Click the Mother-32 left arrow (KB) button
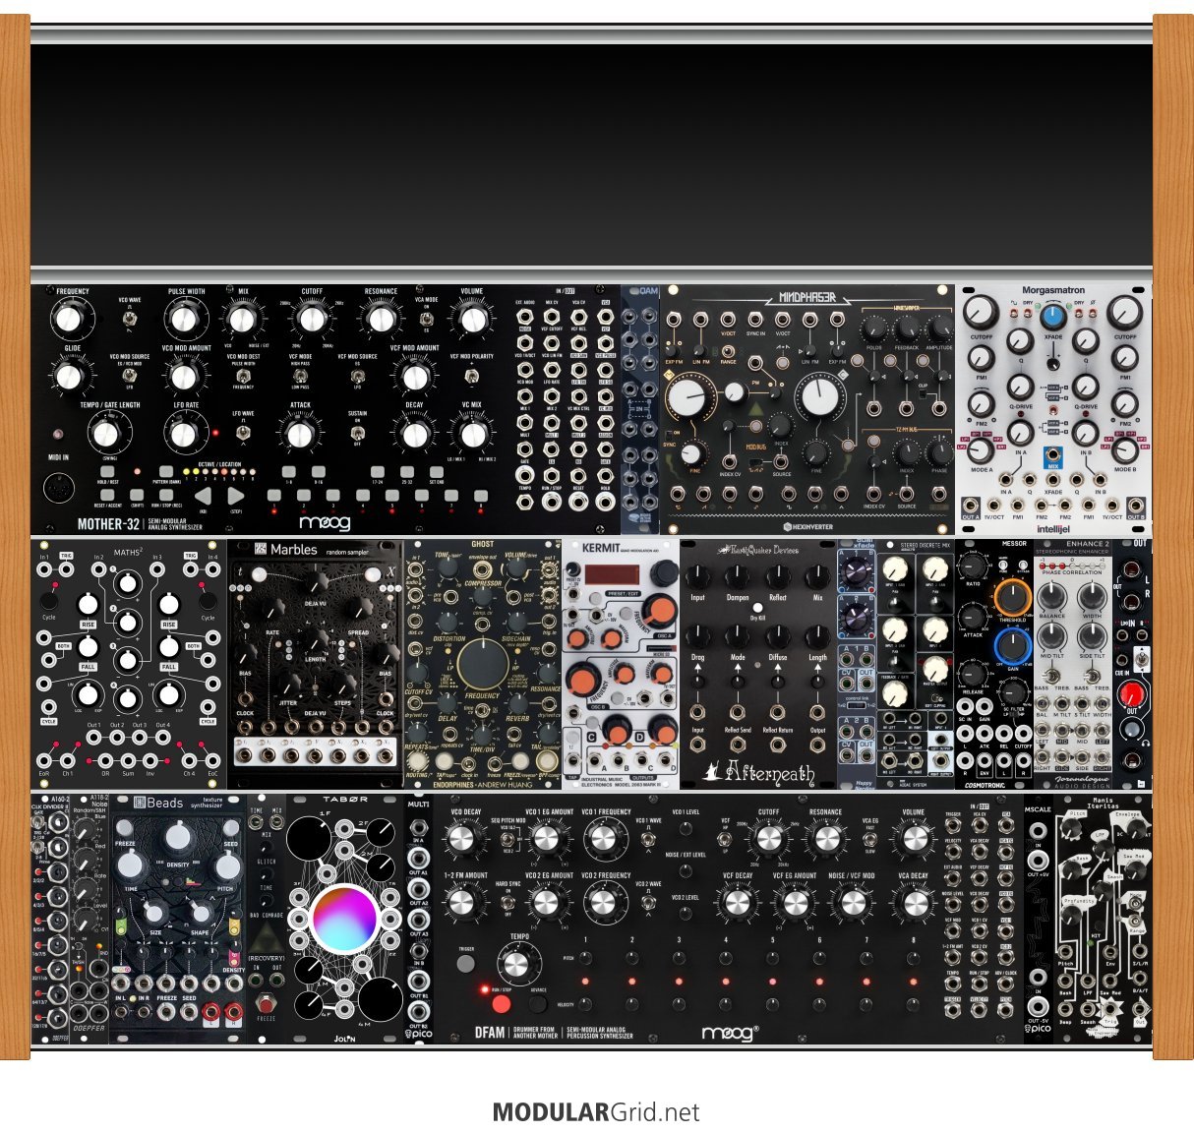The image size is (1194, 1133). click(203, 497)
